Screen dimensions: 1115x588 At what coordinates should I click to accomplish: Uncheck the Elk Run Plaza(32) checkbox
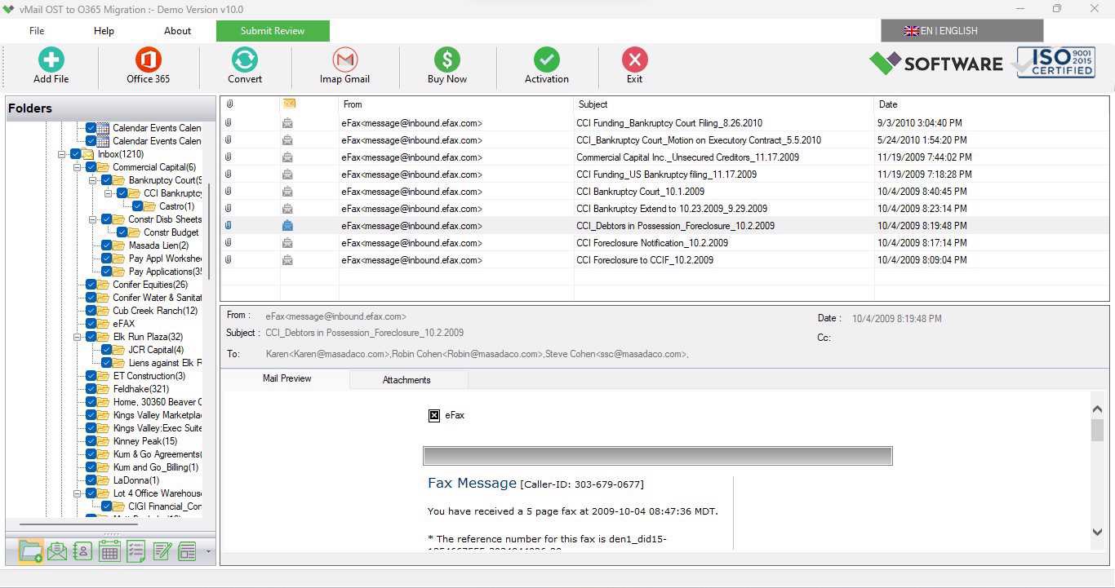(x=91, y=337)
